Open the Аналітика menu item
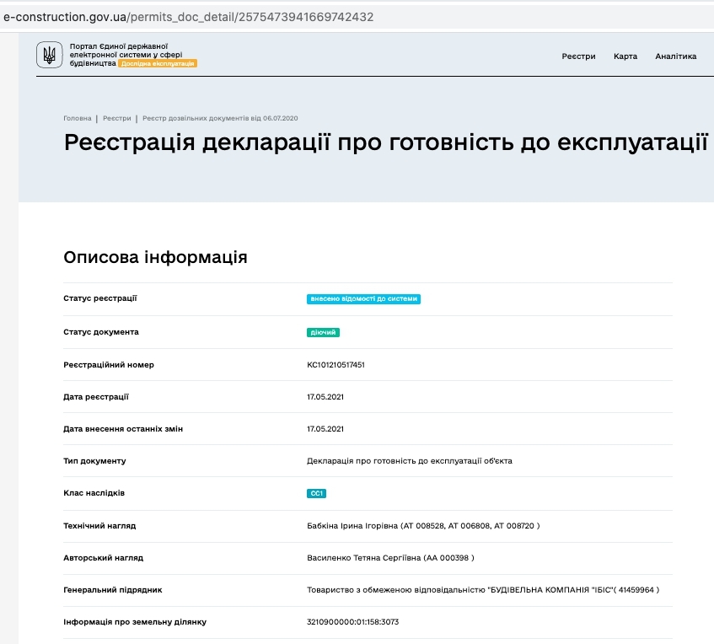 (x=676, y=56)
